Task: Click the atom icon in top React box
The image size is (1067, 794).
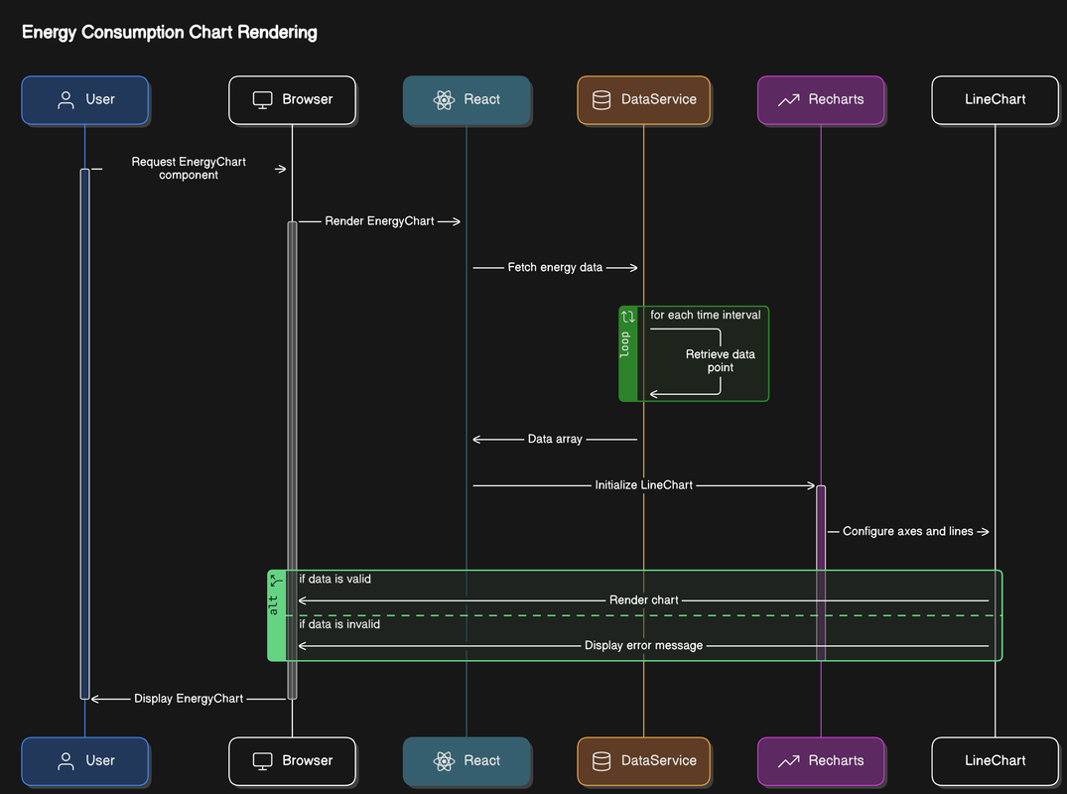Action: click(444, 100)
